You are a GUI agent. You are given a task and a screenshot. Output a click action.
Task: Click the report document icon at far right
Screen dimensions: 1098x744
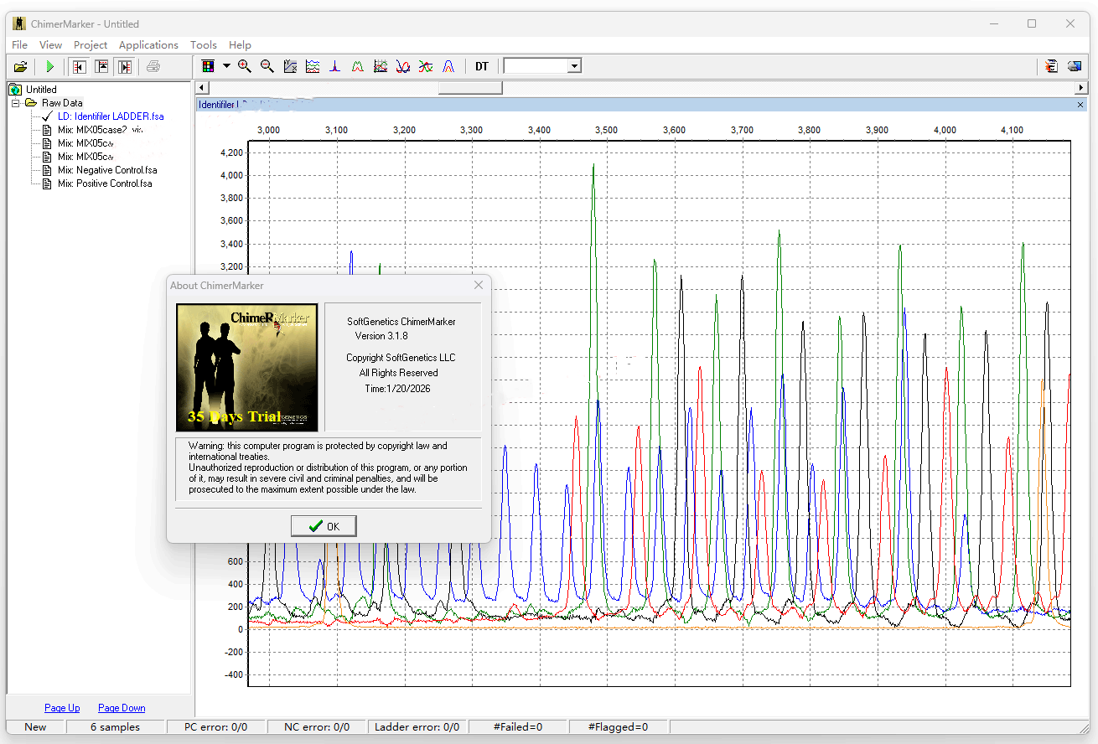tap(1052, 66)
